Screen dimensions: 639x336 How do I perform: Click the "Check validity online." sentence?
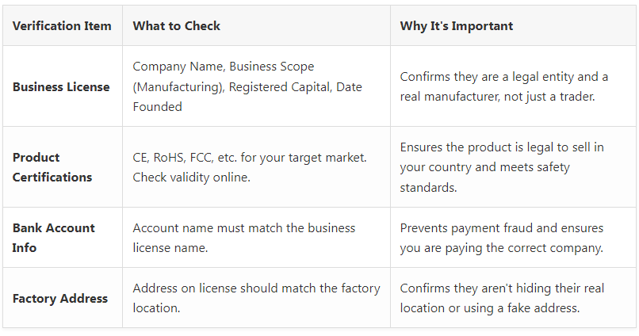click(191, 178)
